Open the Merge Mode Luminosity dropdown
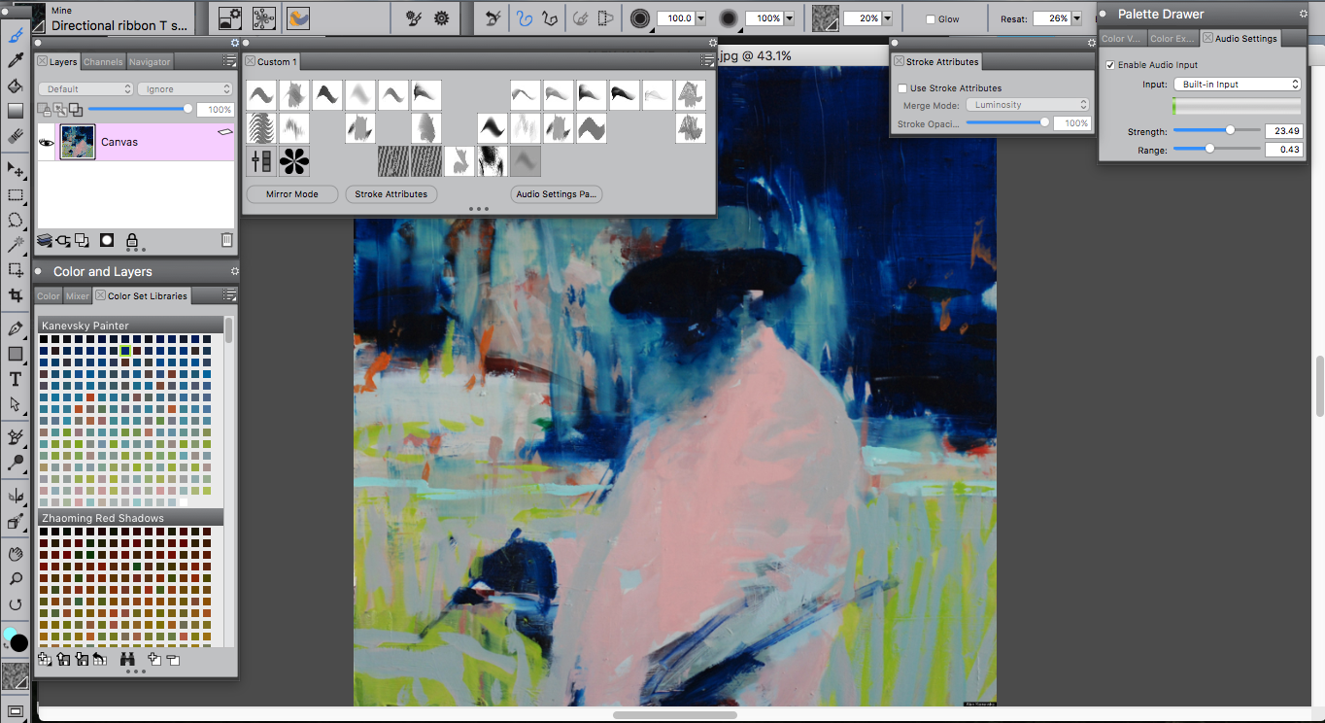The width and height of the screenshot is (1325, 723). (1028, 105)
